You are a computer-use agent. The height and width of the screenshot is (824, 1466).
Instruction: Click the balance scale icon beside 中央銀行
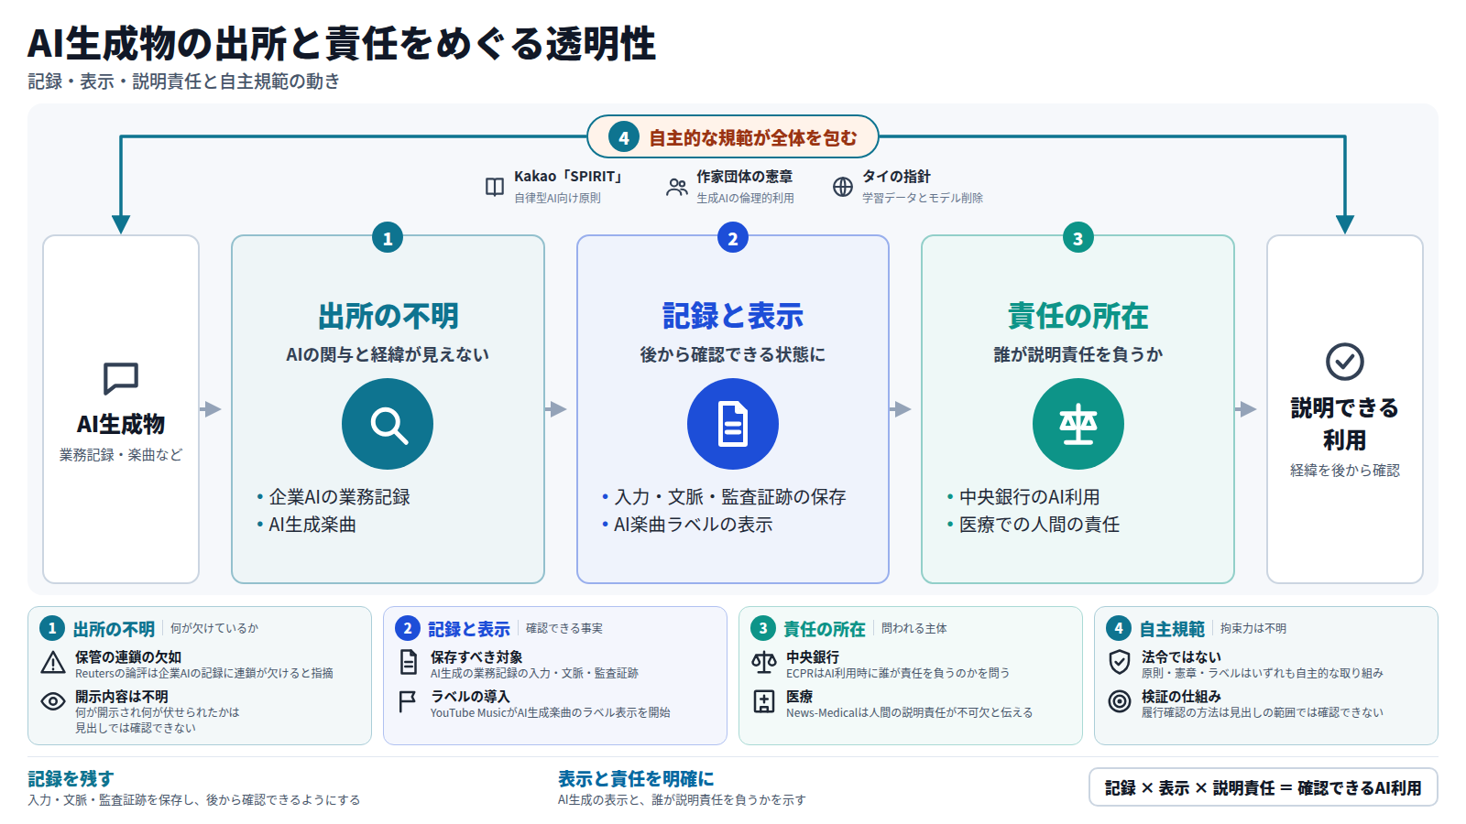pyautogui.click(x=764, y=662)
